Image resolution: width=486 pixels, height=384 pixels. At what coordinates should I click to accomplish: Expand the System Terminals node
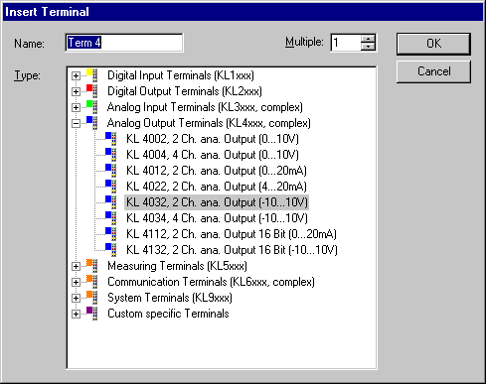tap(76, 298)
